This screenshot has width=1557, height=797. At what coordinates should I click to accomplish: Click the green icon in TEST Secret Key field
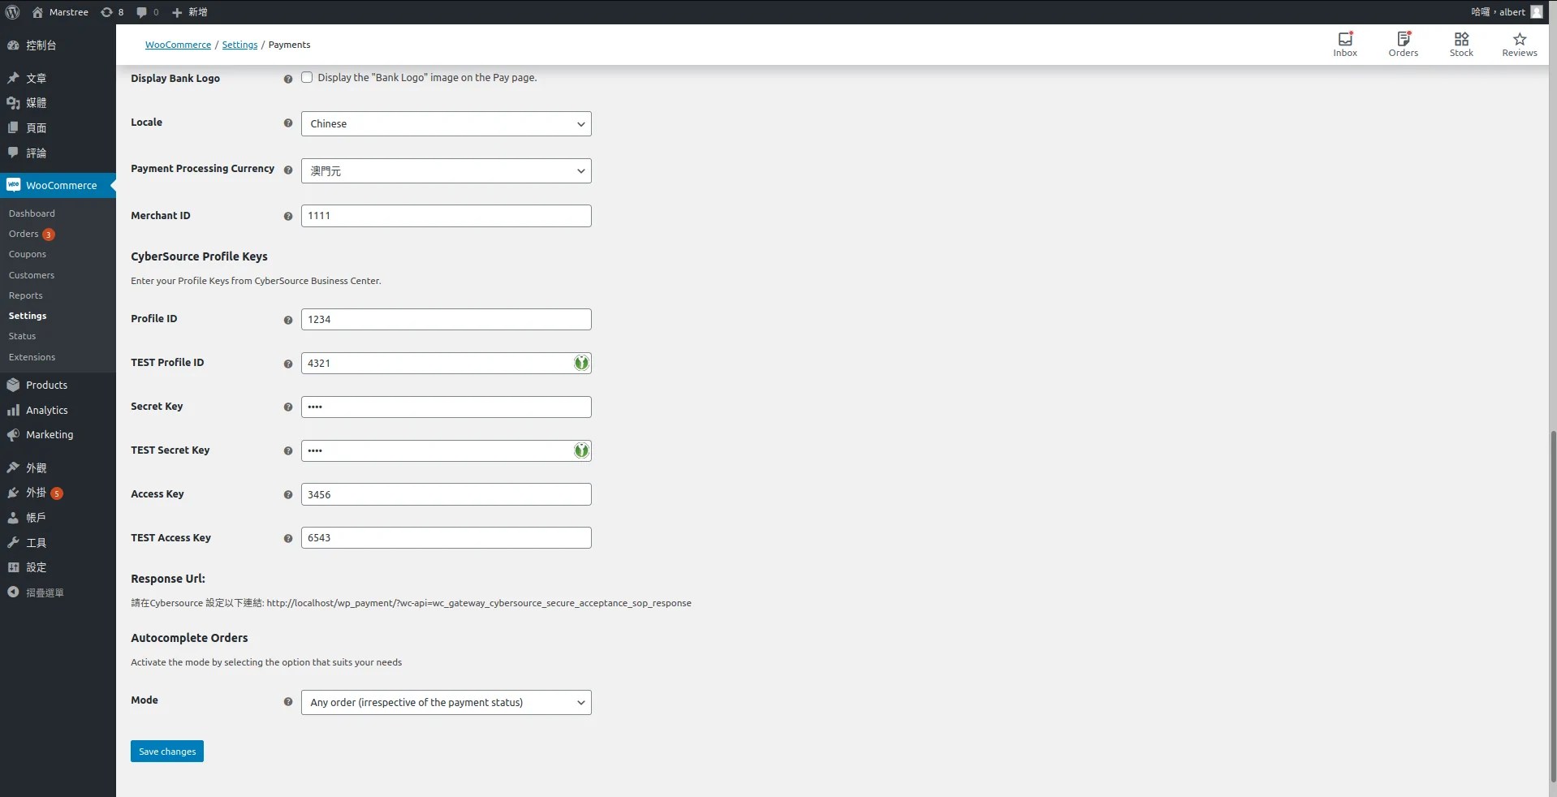click(581, 450)
